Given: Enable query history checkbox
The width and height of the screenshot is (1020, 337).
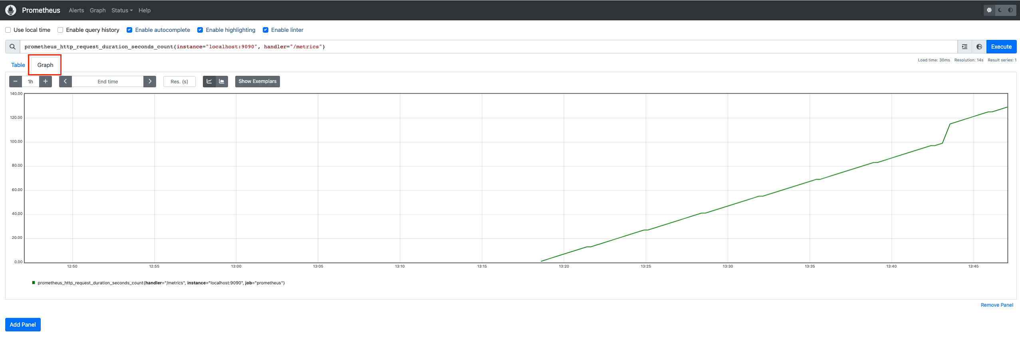Looking at the screenshot, I should (x=60, y=30).
